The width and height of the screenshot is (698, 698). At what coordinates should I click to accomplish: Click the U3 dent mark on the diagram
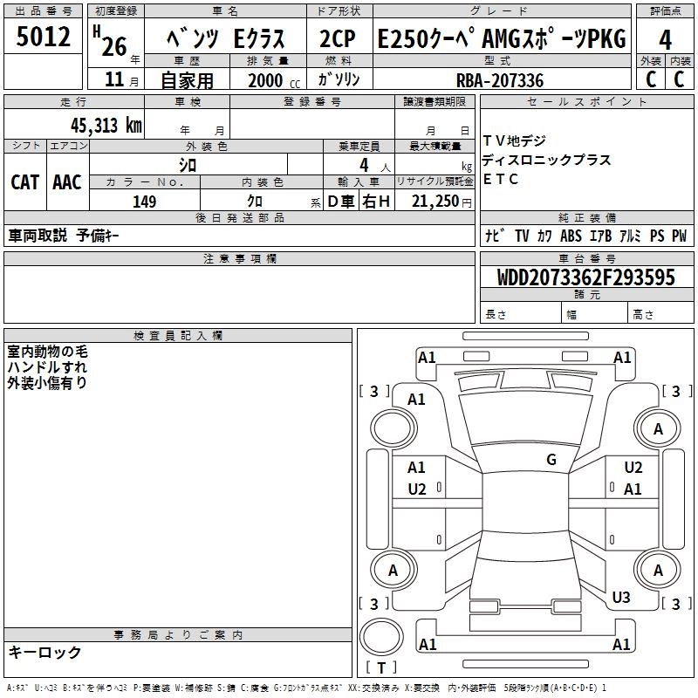621,598
